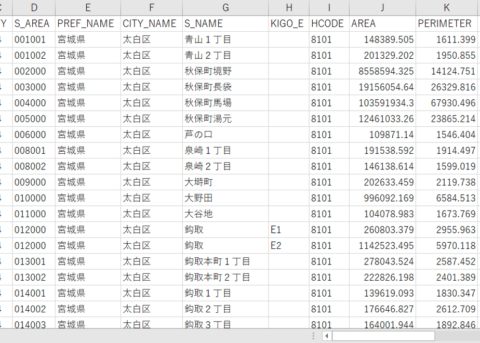Click the S_NAME cell 大野田
This screenshot has width=480, height=343.
tap(225, 198)
